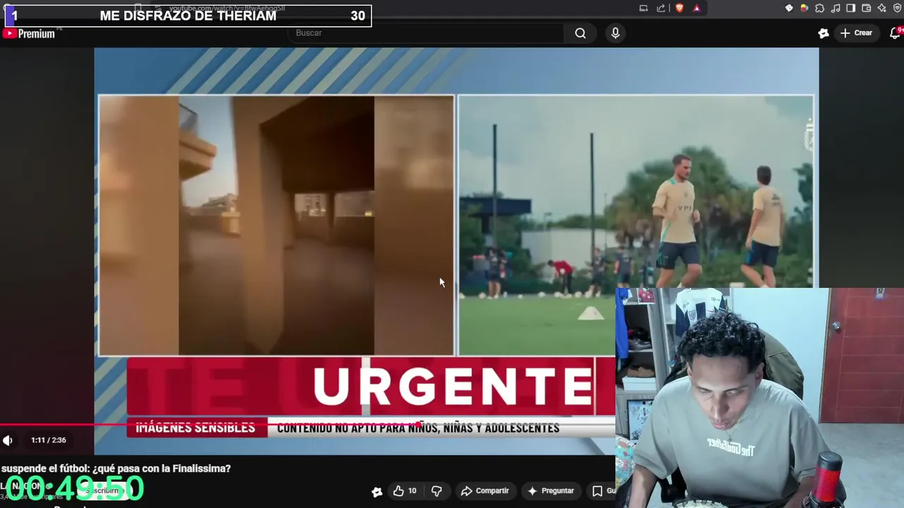Open the Extensions puzzle-piece menu
This screenshot has height=508, width=904.
[820, 8]
